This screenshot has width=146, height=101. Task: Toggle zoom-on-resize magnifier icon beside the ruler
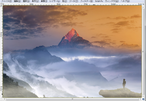(143, 4)
